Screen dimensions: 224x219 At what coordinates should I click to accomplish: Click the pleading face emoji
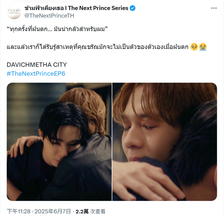point(194,47)
